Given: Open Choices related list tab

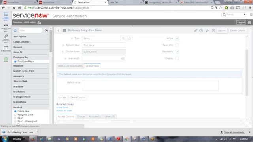Looking at the screenshot, I should coord(81,116).
